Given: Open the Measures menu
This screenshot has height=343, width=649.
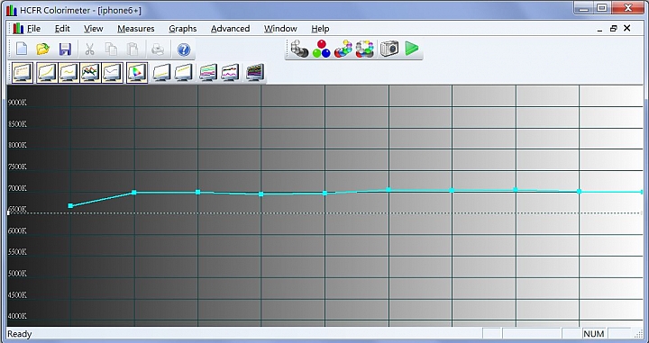Looking at the screenshot, I should 136,29.
